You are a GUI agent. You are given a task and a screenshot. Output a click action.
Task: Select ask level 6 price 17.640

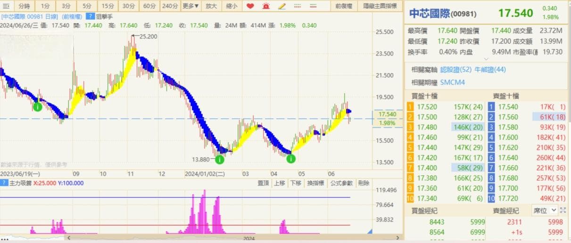pyautogui.click(x=507, y=158)
